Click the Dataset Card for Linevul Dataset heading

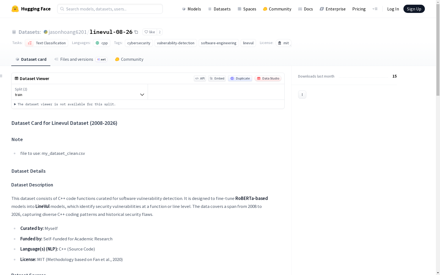click(64, 123)
